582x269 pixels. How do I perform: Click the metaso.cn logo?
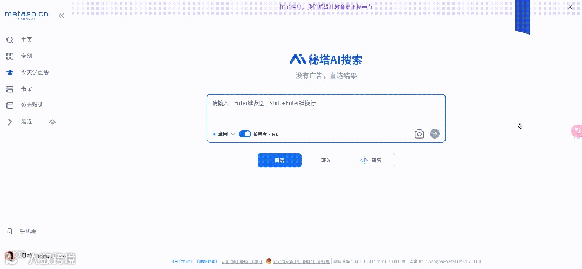(x=27, y=15)
